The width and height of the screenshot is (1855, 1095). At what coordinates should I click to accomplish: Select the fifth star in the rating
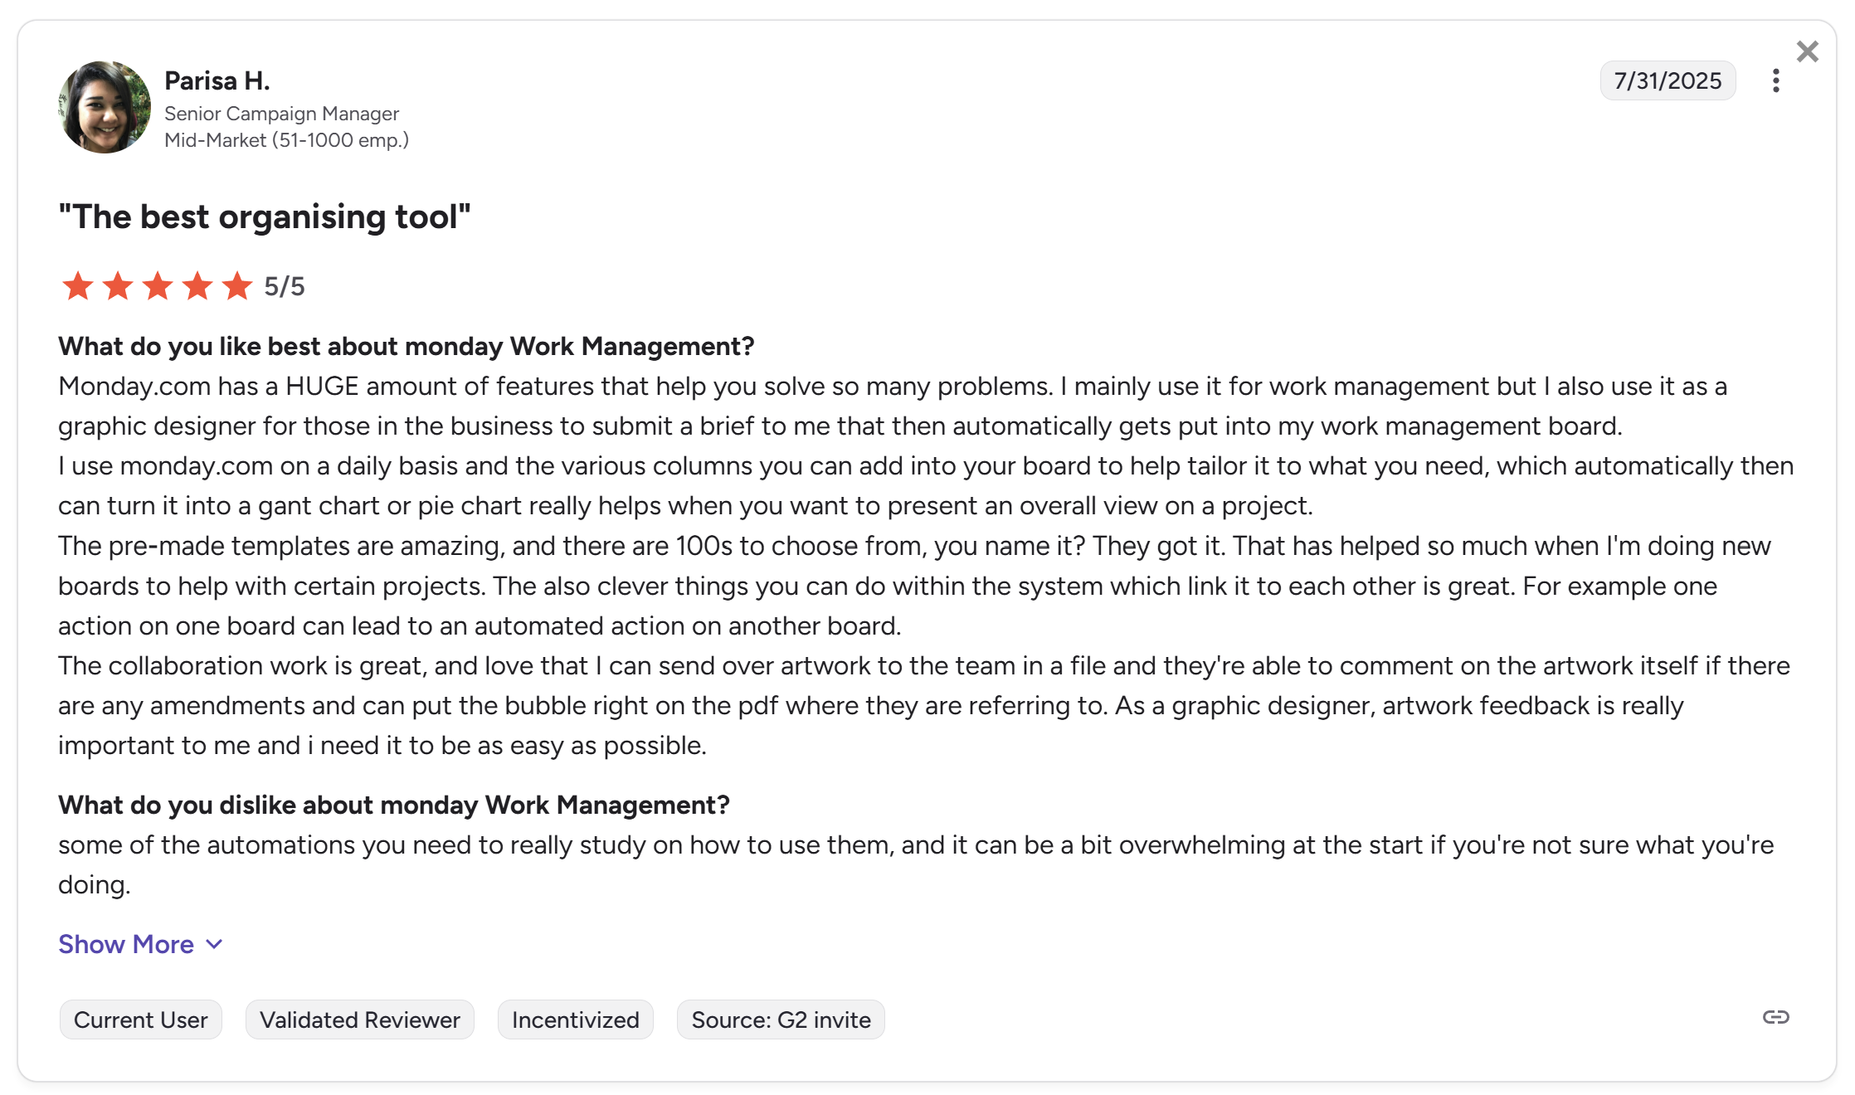pyautogui.click(x=239, y=286)
